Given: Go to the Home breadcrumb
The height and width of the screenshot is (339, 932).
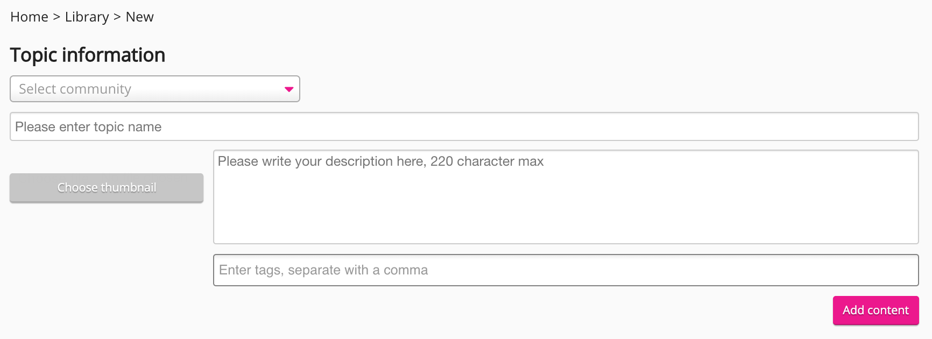Looking at the screenshot, I should (x=29, y=17).
